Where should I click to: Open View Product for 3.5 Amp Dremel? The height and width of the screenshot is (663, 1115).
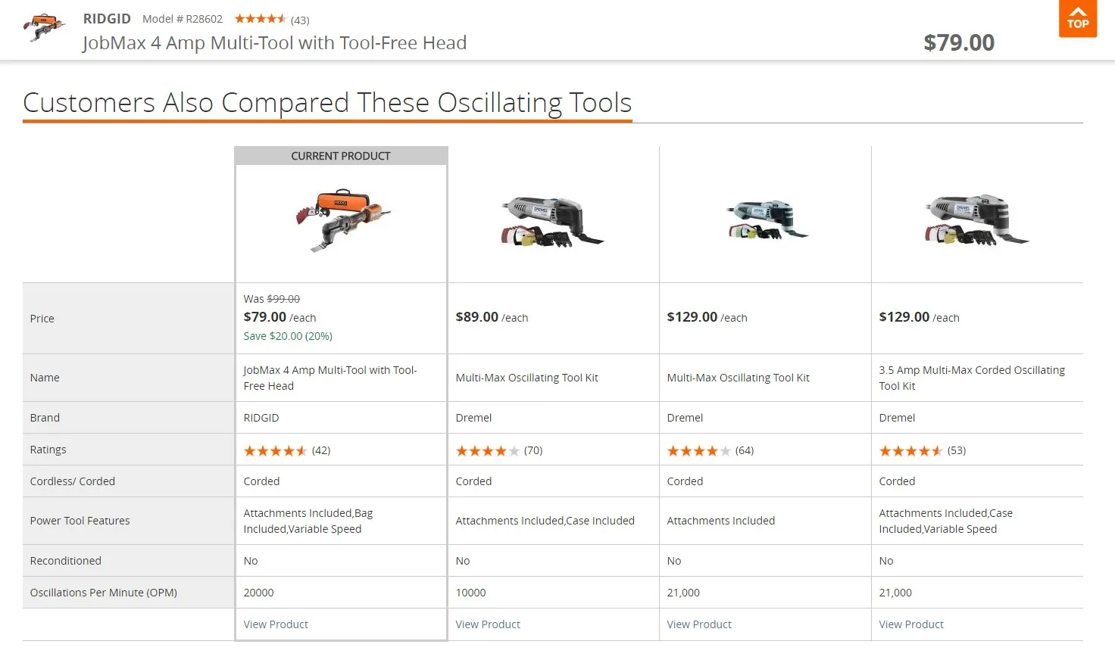click(x=911, y=624)
